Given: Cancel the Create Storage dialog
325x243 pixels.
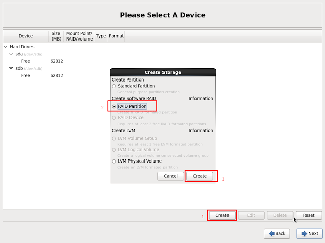Looking at the screenshot, I should [171, 176].
